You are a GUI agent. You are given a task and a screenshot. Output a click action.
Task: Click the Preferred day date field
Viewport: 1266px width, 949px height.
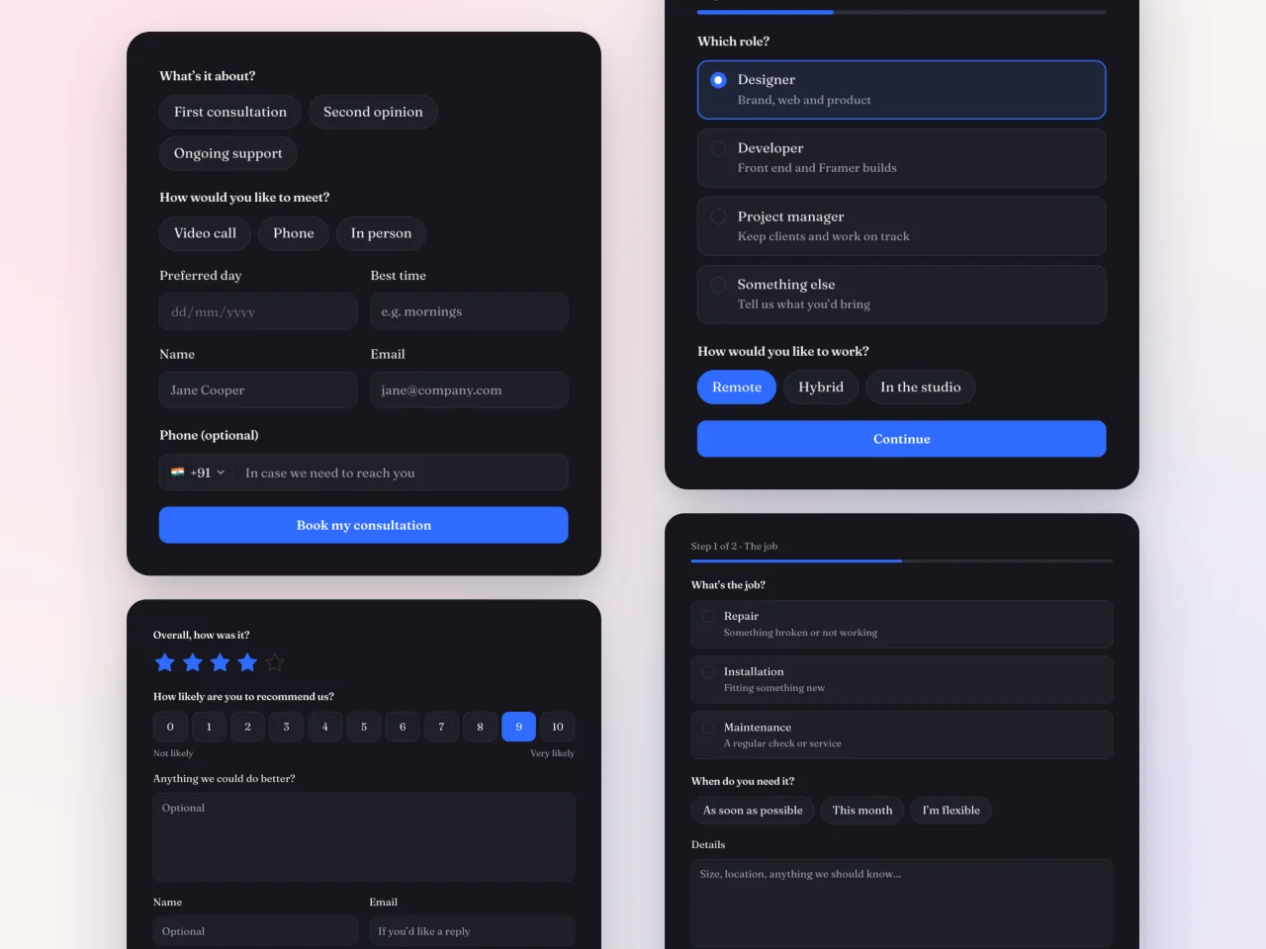coord(258,311)
